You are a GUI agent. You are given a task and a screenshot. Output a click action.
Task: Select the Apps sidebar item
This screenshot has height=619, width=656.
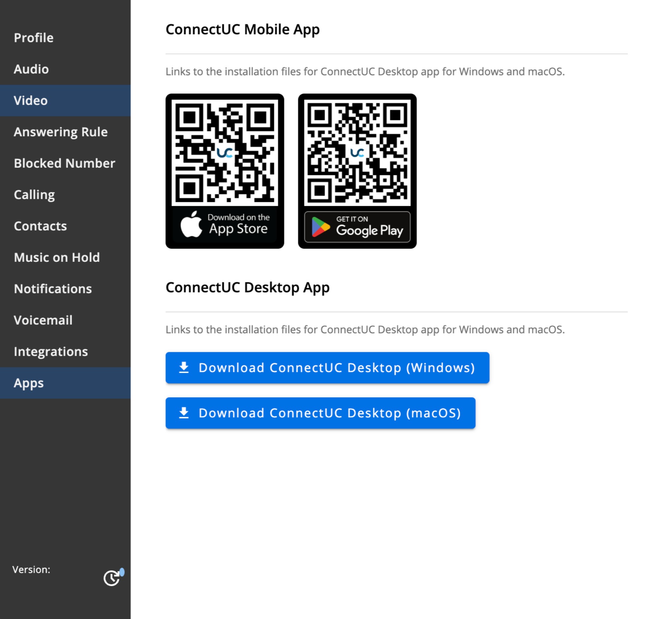click(65, 383)
